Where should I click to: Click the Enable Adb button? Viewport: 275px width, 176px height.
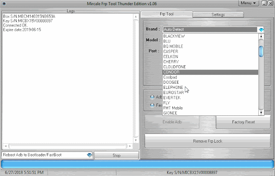point(172,122)
